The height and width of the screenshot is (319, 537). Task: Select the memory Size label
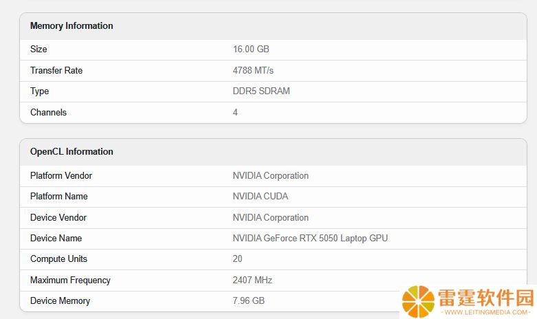pyautogui.click(x=39, y=49)
